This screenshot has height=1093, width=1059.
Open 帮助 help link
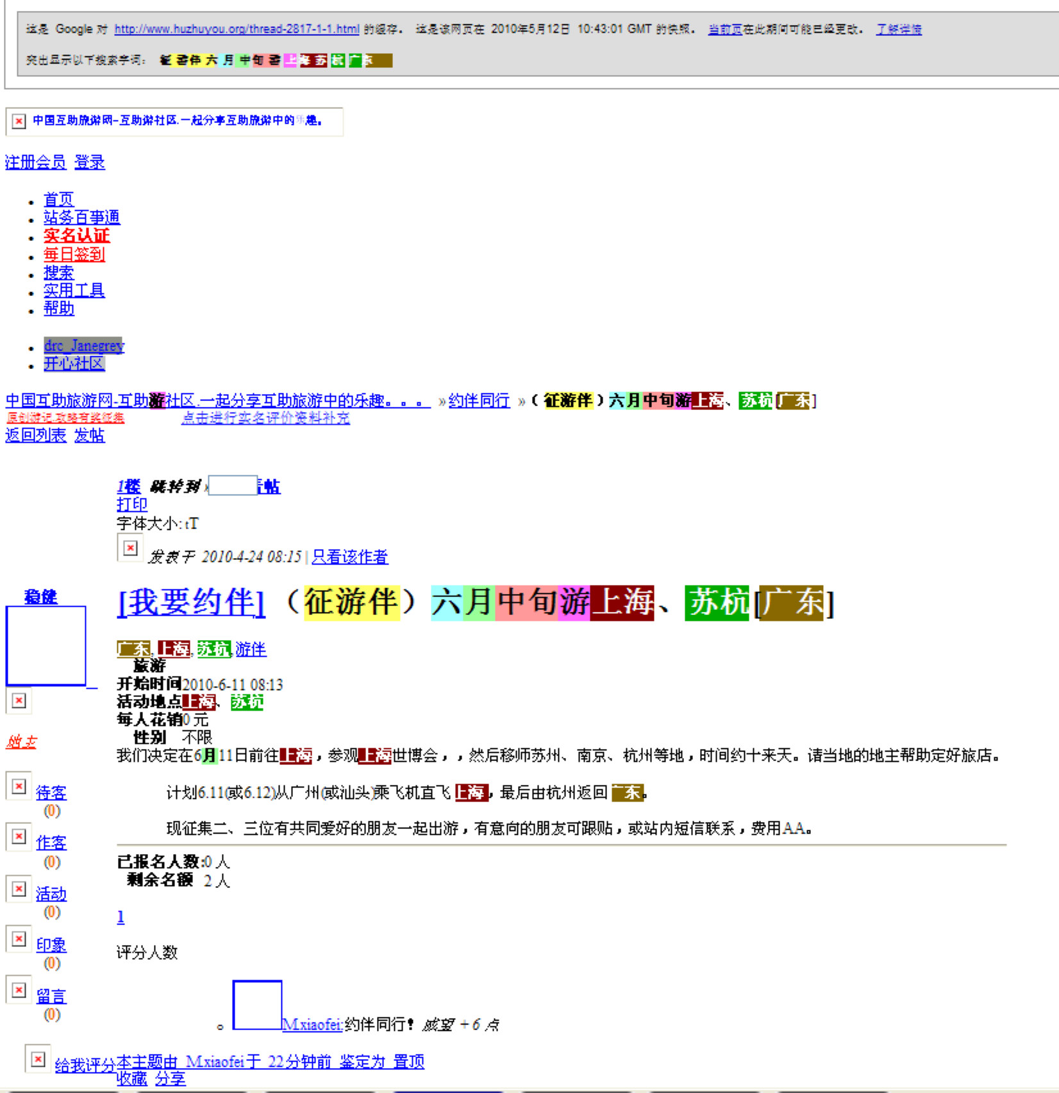click(x=58, y=308)
